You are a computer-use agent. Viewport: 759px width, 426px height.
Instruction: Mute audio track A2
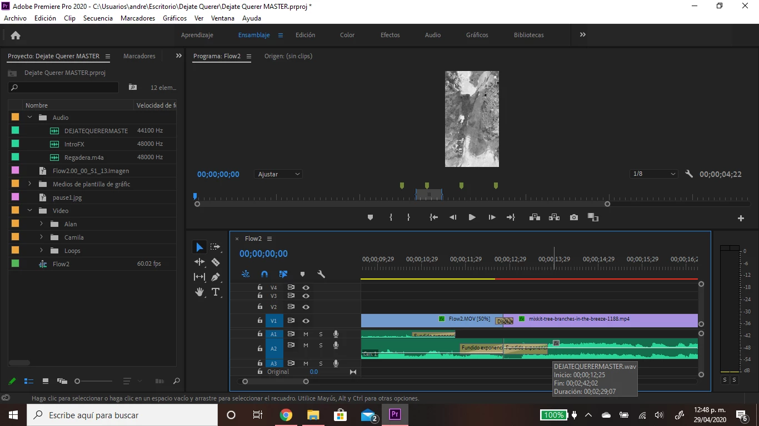306,346
